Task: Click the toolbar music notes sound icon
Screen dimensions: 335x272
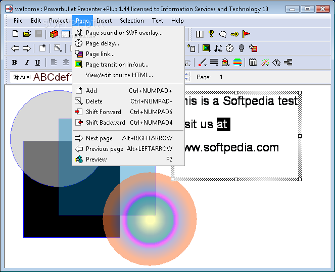Action: tap(218, 48)
